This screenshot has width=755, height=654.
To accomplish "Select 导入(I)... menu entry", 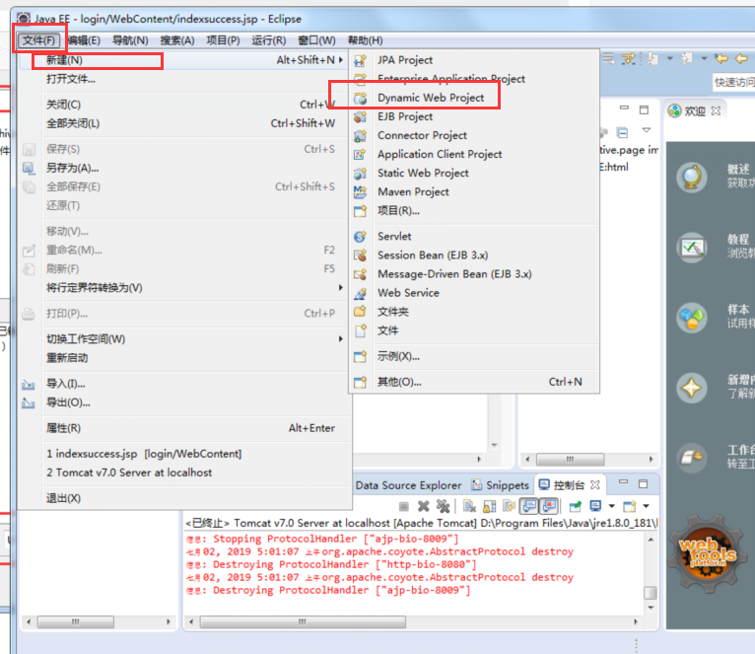I will click(184, 384).
